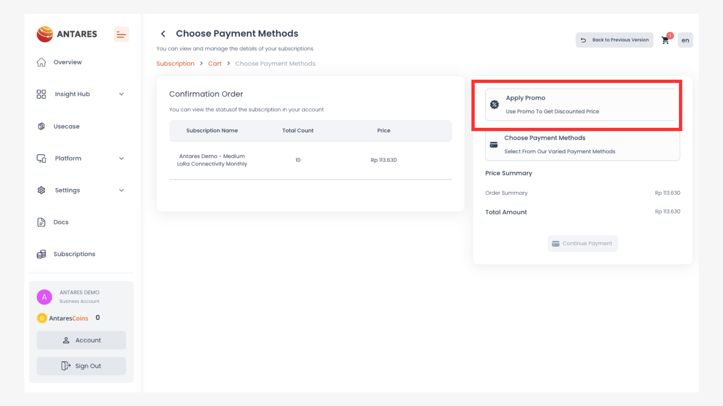
Task: Click the AntaresCoins coin icon
Action: point(42,318)
